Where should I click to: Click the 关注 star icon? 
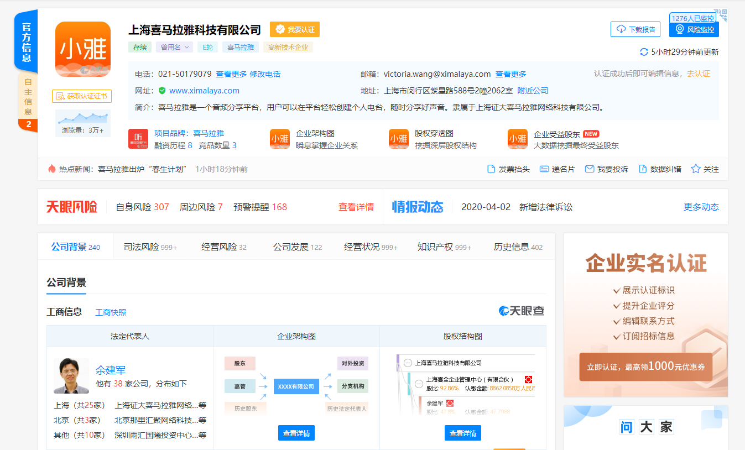coord(696,169)
